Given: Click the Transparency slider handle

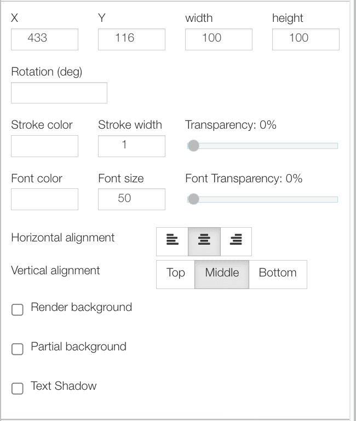Looking at the screenshot, I should [x=193, y=146].
